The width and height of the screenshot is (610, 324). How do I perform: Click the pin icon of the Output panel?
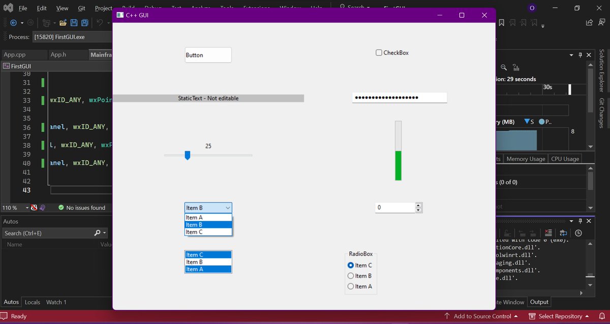click(580, 221)
